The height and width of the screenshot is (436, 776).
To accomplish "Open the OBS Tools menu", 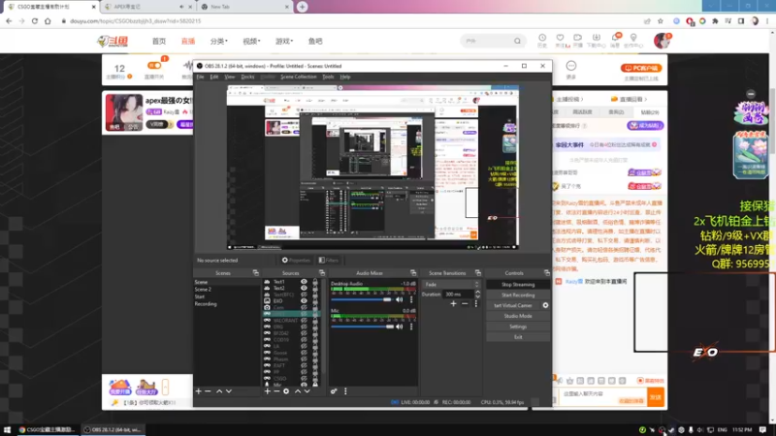I will (328, 78).
